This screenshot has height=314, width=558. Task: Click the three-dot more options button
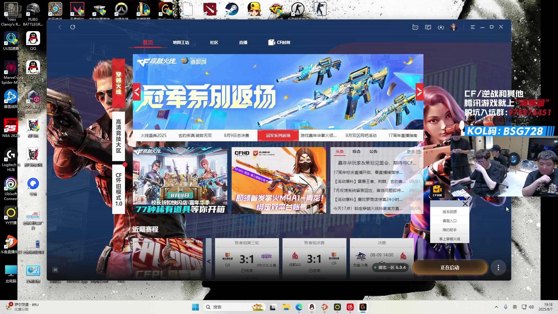point(498,267)
